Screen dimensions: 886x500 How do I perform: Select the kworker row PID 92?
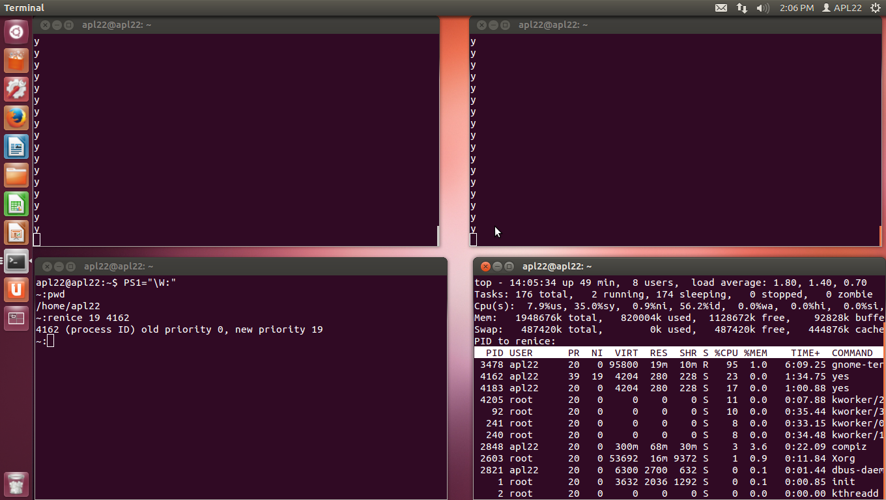tap(679, 411)
